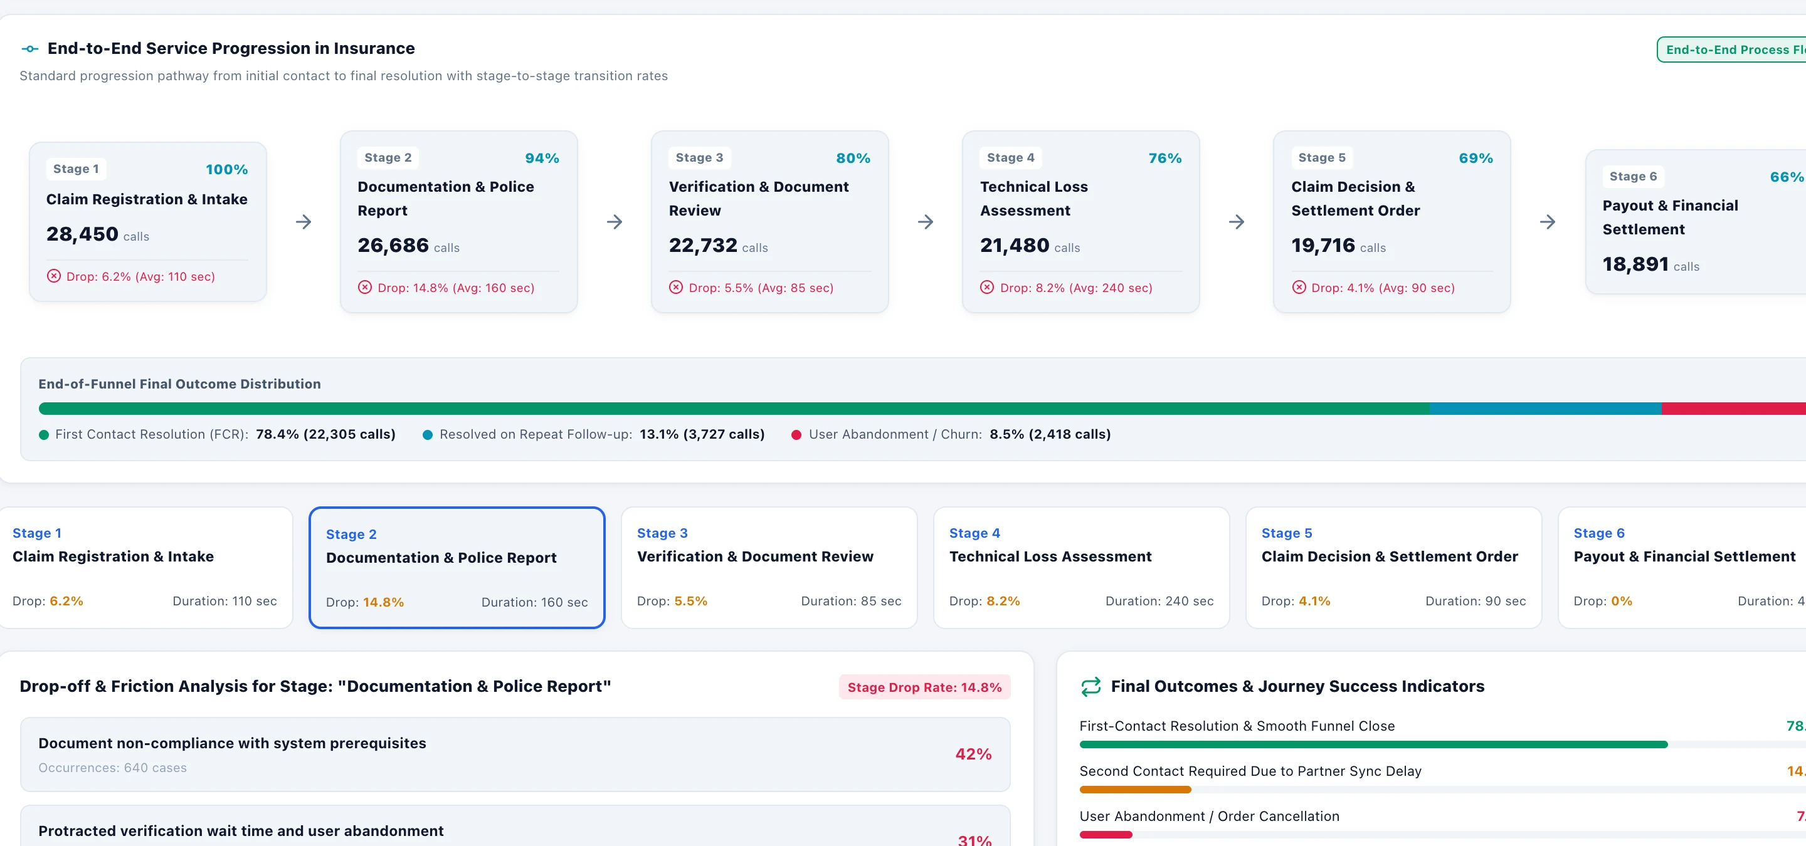Open the Document non-compliance with system prerequisites row

click(515, 755)
